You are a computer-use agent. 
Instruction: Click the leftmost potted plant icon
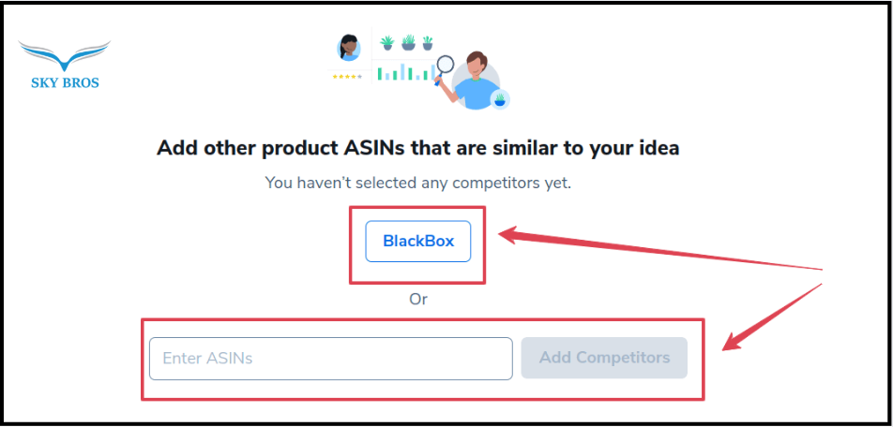click(386, 43)
